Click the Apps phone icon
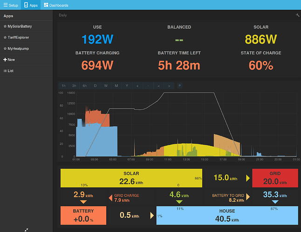The width and height of the screenshot is (301, 232). [26, 5]
